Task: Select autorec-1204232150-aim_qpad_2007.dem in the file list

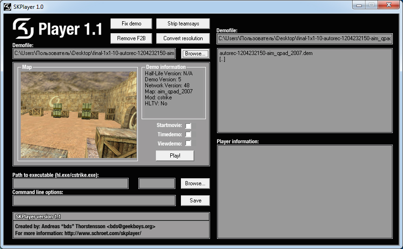Action: tap(266, 54)
